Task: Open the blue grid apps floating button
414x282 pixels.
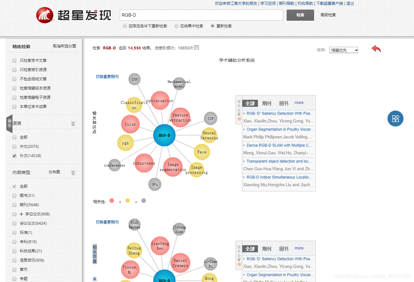Action: click(395, 119)
